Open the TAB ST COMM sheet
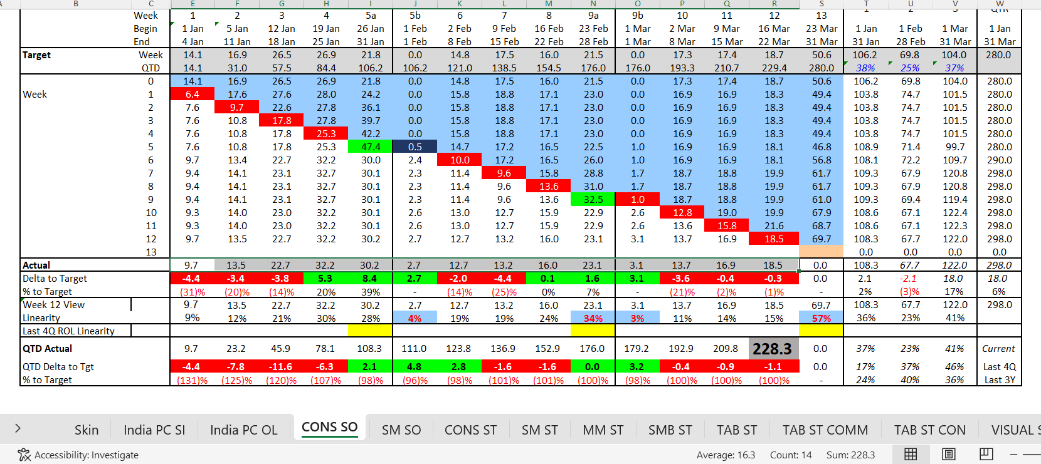1041x464 pixels. tap(825, 430)
